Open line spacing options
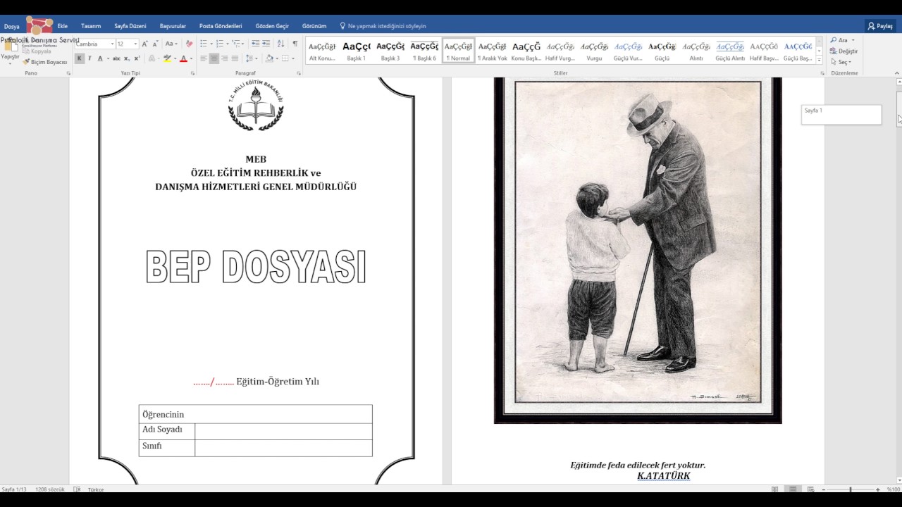902x507 pixels. [249, 58]
